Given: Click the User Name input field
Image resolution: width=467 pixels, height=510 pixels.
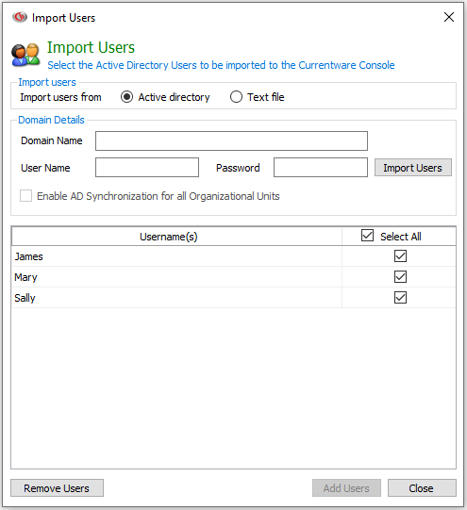Looking at the screenshot, I should click(147, 168).
